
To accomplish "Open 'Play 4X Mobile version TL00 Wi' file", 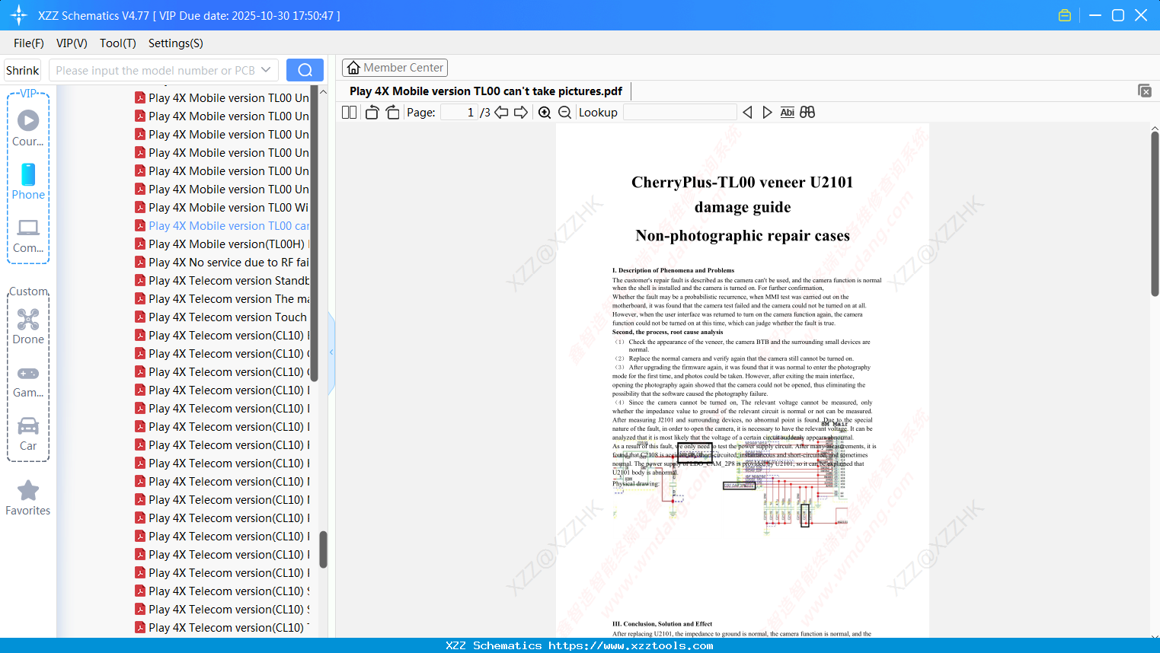I will tap(222, 207).
